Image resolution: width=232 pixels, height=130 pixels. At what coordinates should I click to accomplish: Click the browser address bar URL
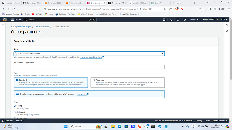pos(100,9)
